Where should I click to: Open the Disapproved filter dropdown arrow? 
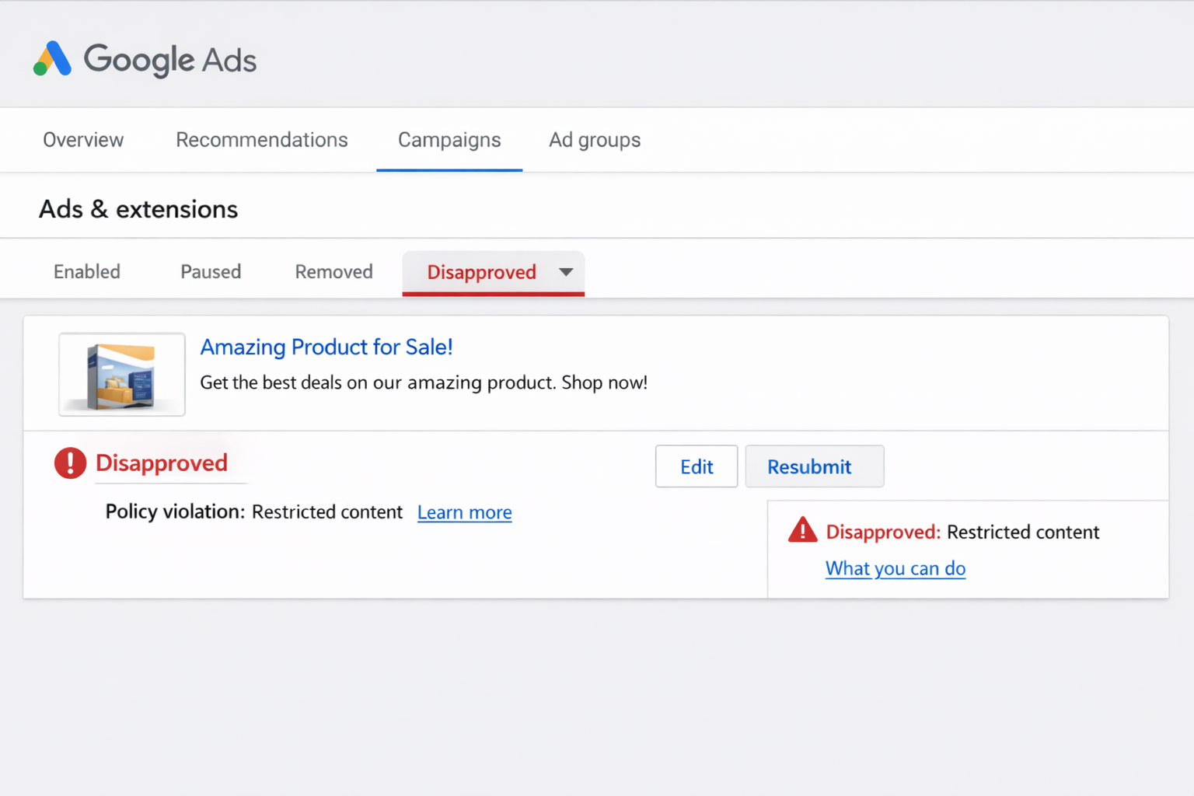pos(566,273)
